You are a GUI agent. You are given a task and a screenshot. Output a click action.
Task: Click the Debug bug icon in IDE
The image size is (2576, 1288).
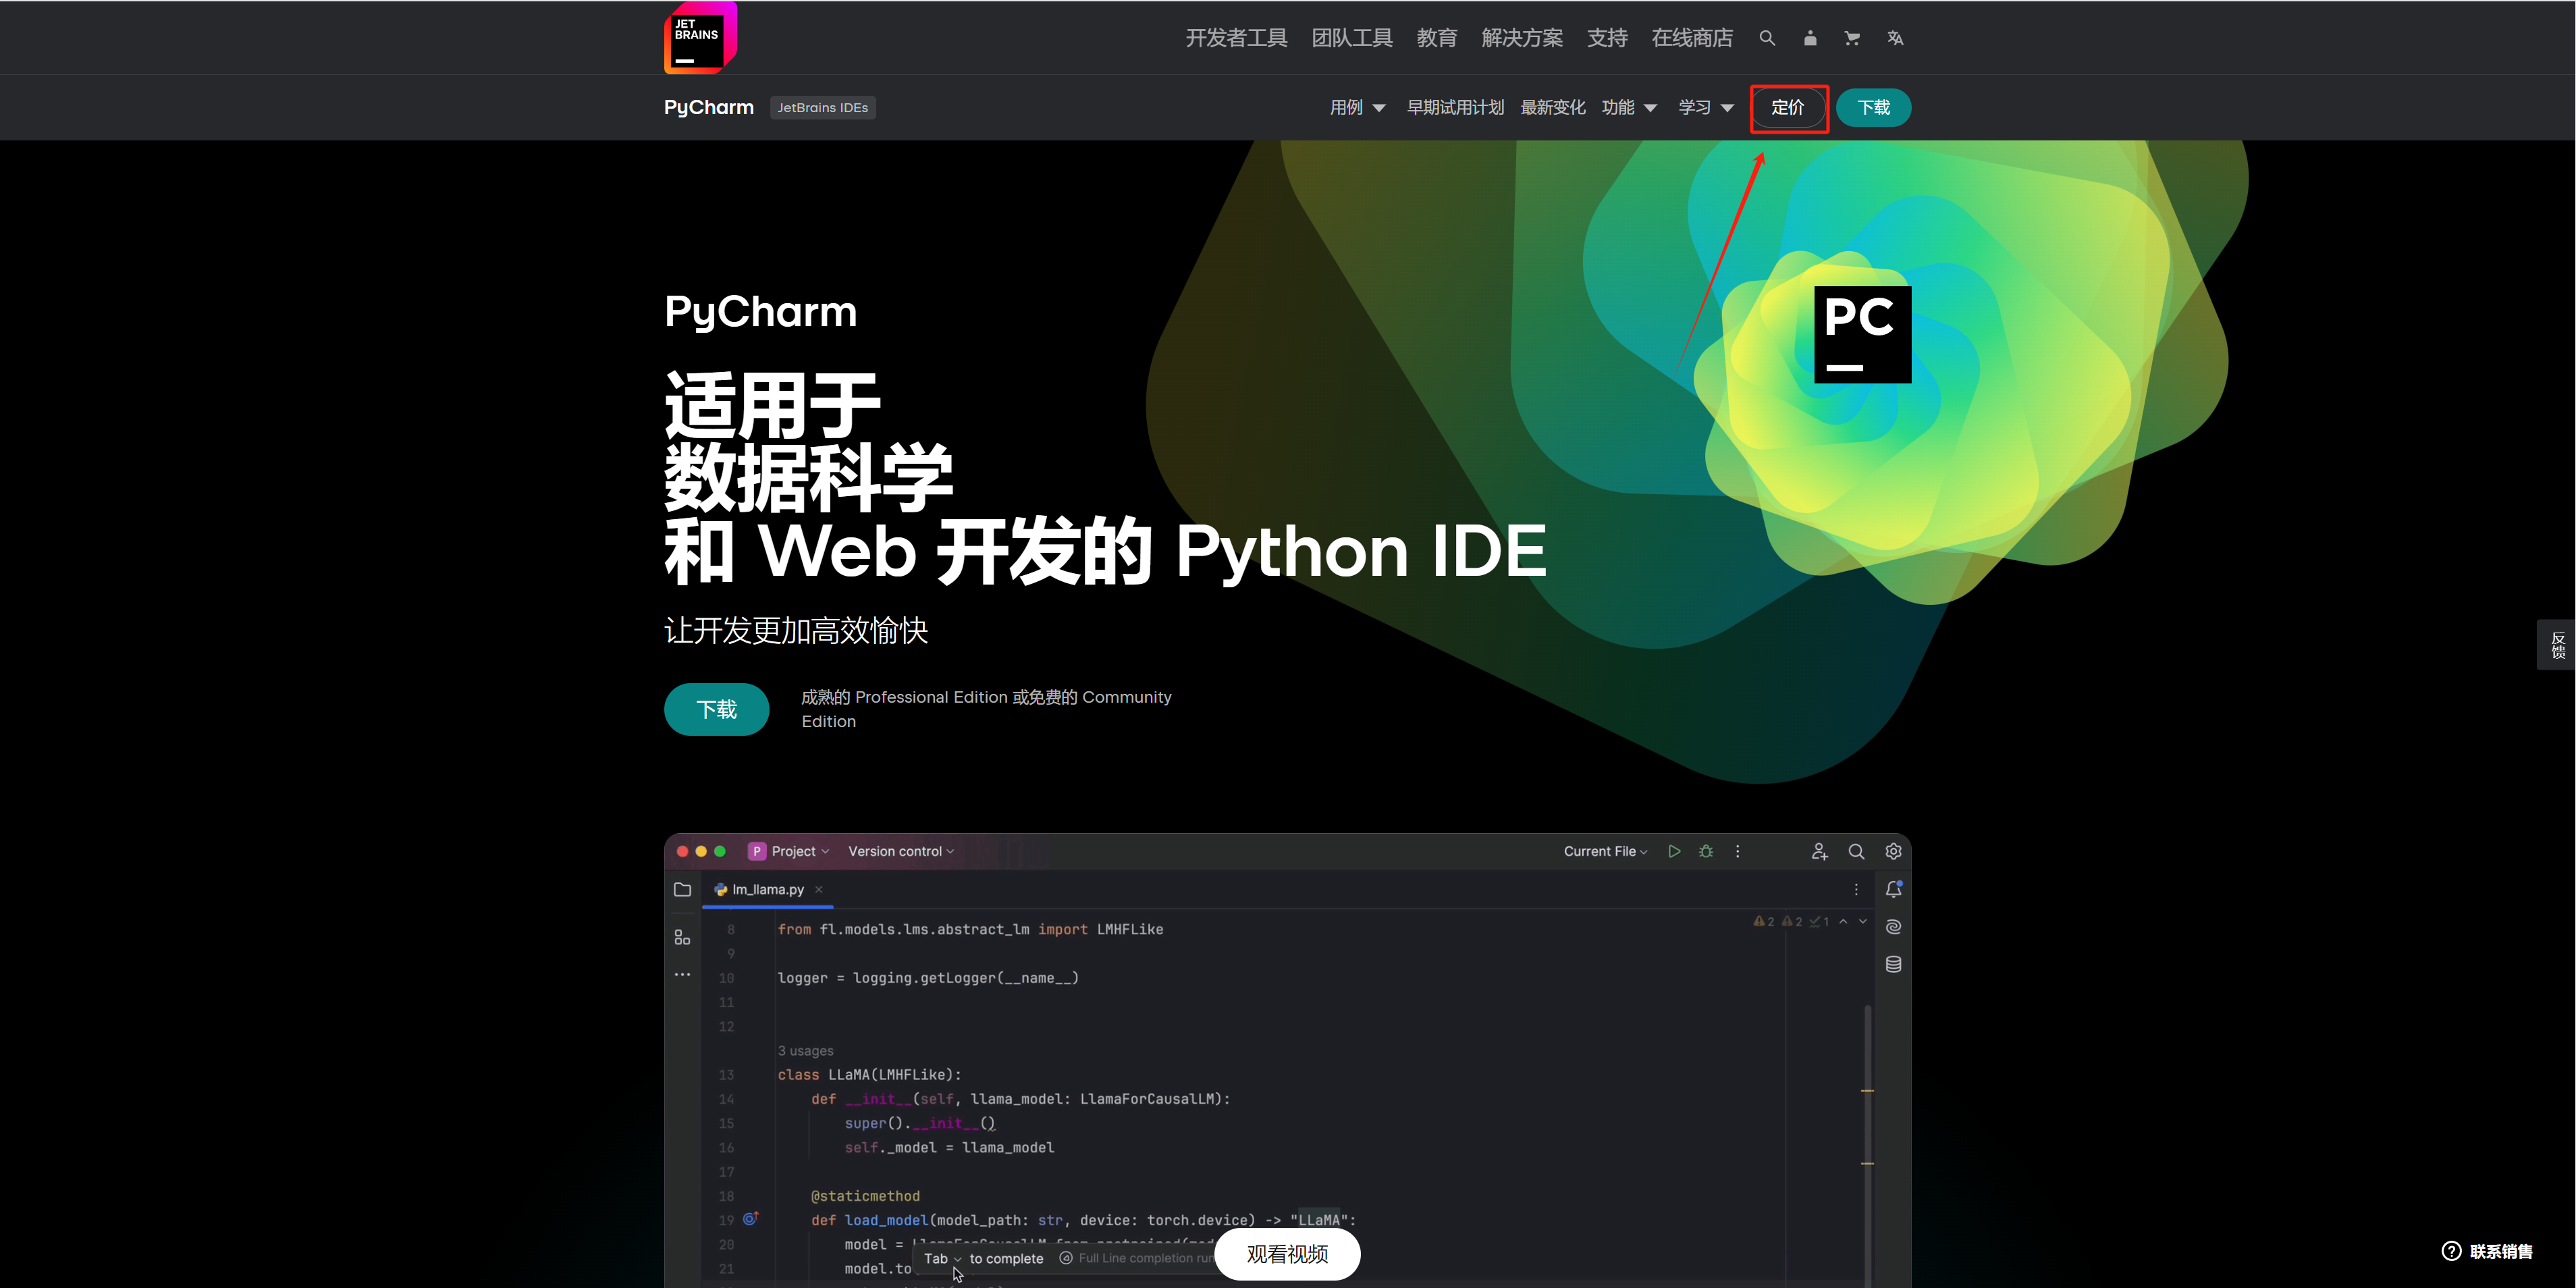(x=1706, y=851)
